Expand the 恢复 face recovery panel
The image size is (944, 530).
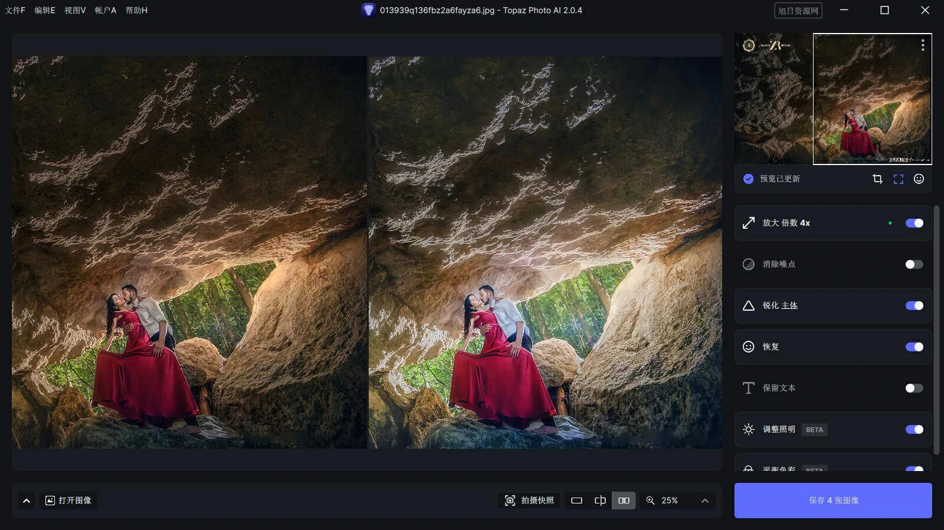click(x=771, y=347)
